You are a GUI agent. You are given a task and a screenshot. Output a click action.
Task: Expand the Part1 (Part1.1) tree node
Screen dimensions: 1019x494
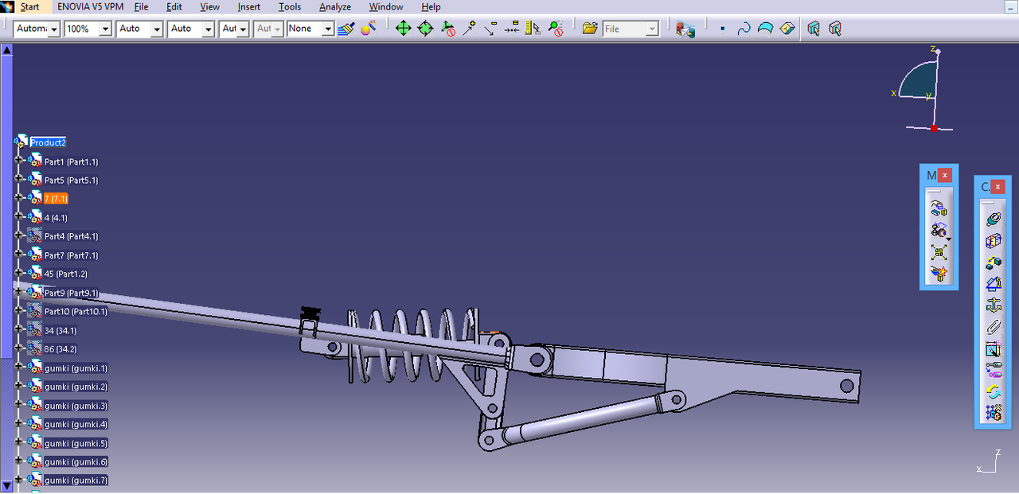point(20,161)
